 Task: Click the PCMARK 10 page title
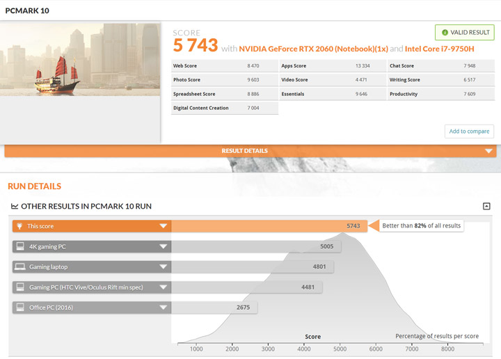point(27,10)
